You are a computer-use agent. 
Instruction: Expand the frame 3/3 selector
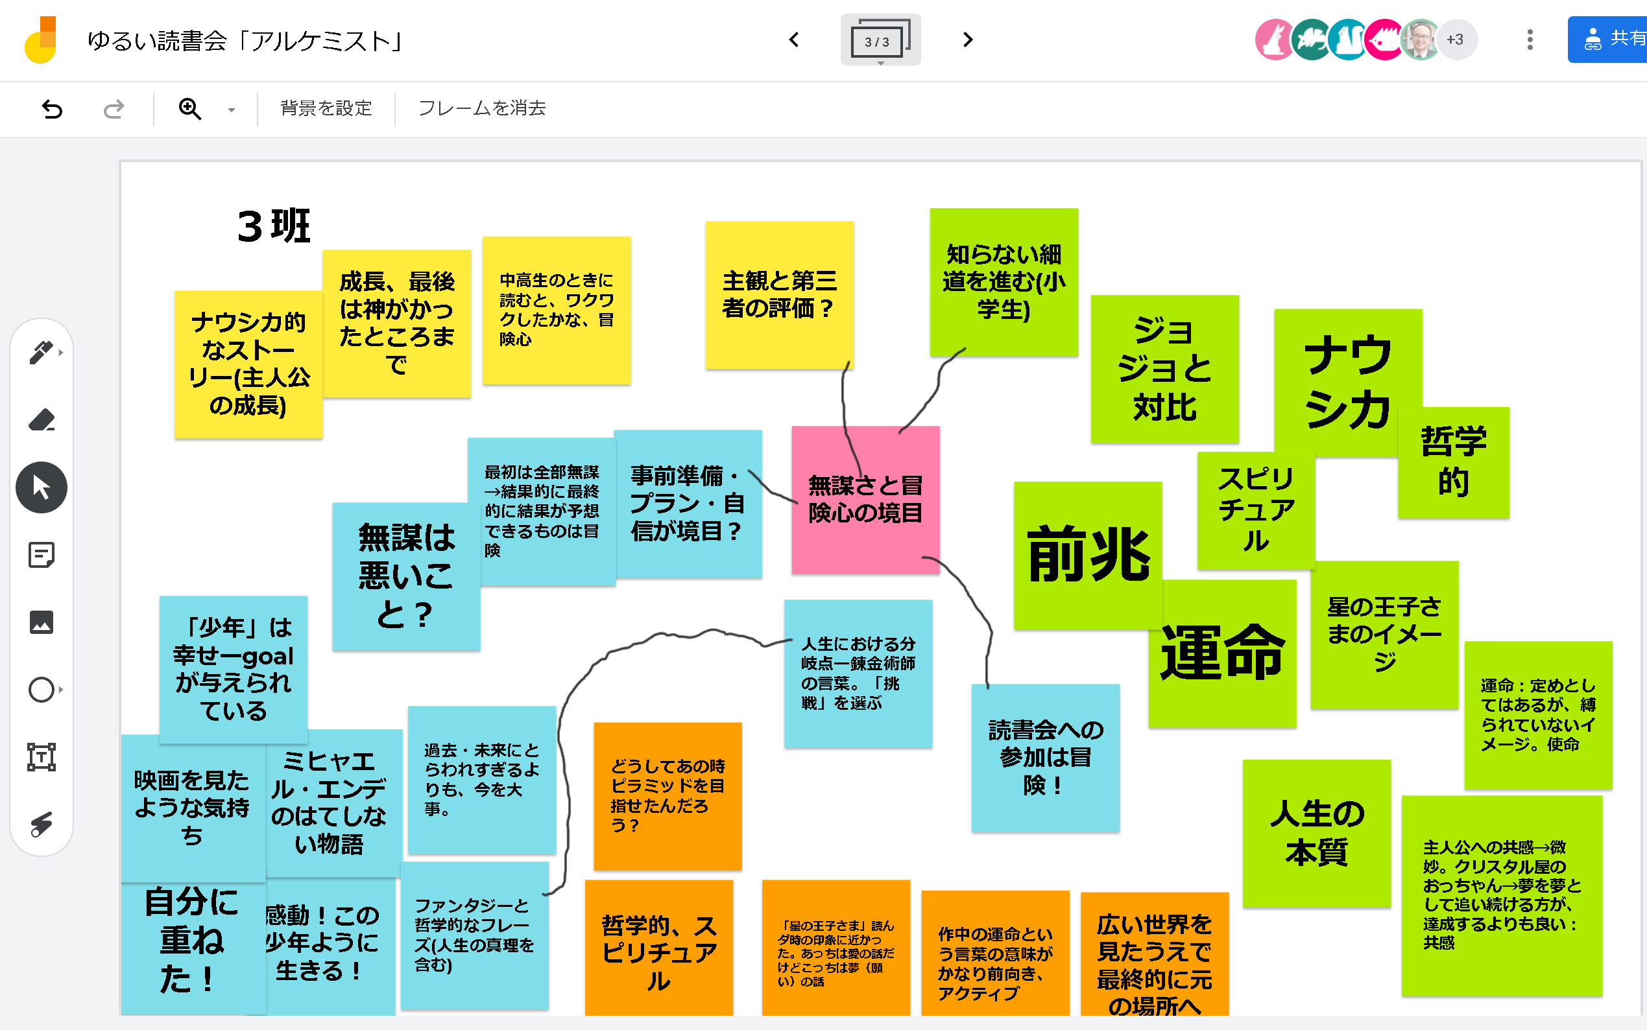[880, 41]
